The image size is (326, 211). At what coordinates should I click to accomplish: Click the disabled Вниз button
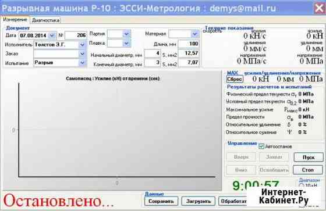[x=241, y=170]
